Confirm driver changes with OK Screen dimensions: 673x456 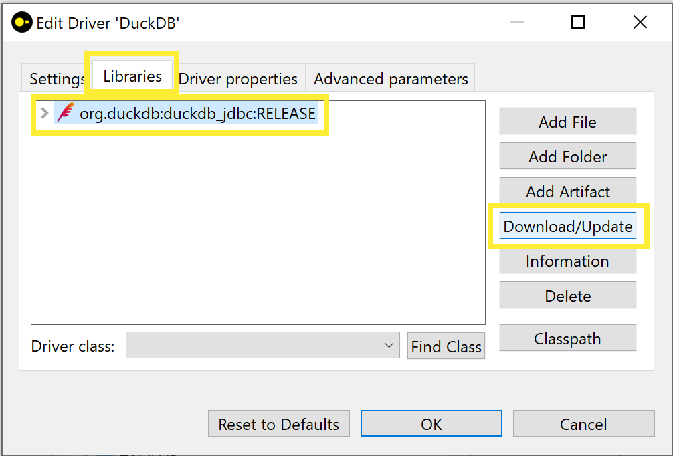(x=431, y=424)
